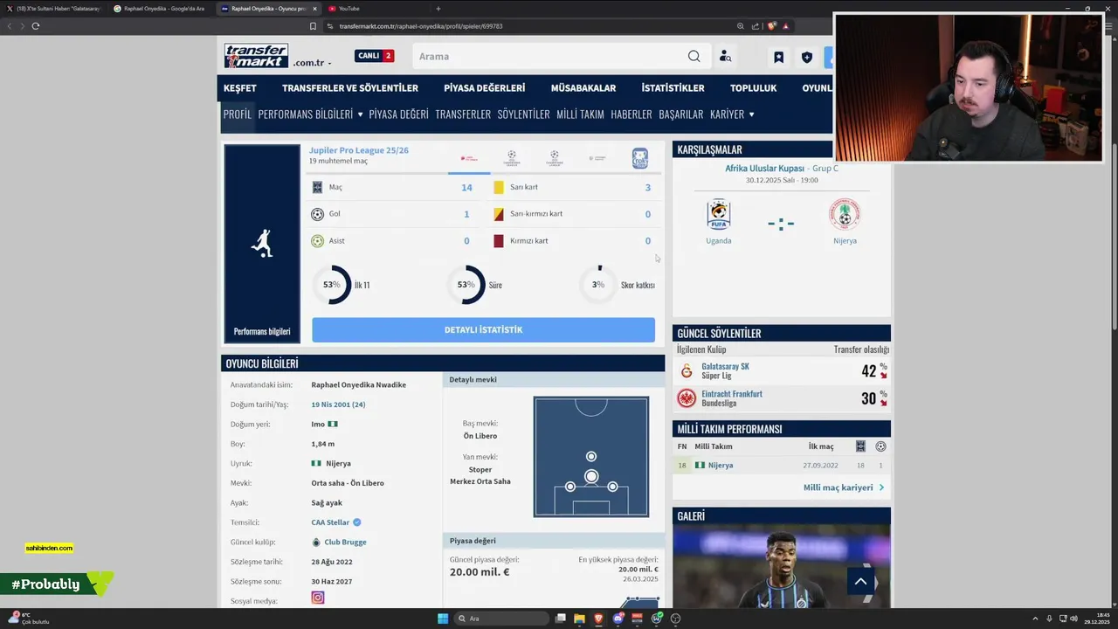This screenshot has width=1118, height=629.
Task: Click the Brave shields icon in the address bar
Action: pos(773,26)
